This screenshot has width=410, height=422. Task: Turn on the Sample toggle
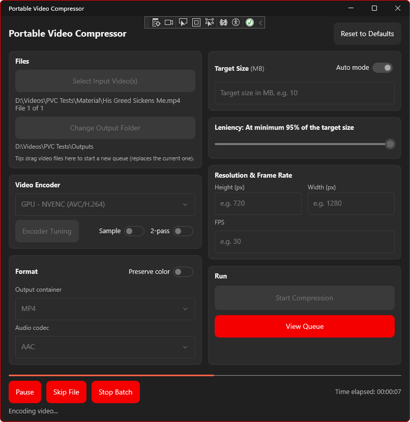pyautogui.click(x=134, y=231)
